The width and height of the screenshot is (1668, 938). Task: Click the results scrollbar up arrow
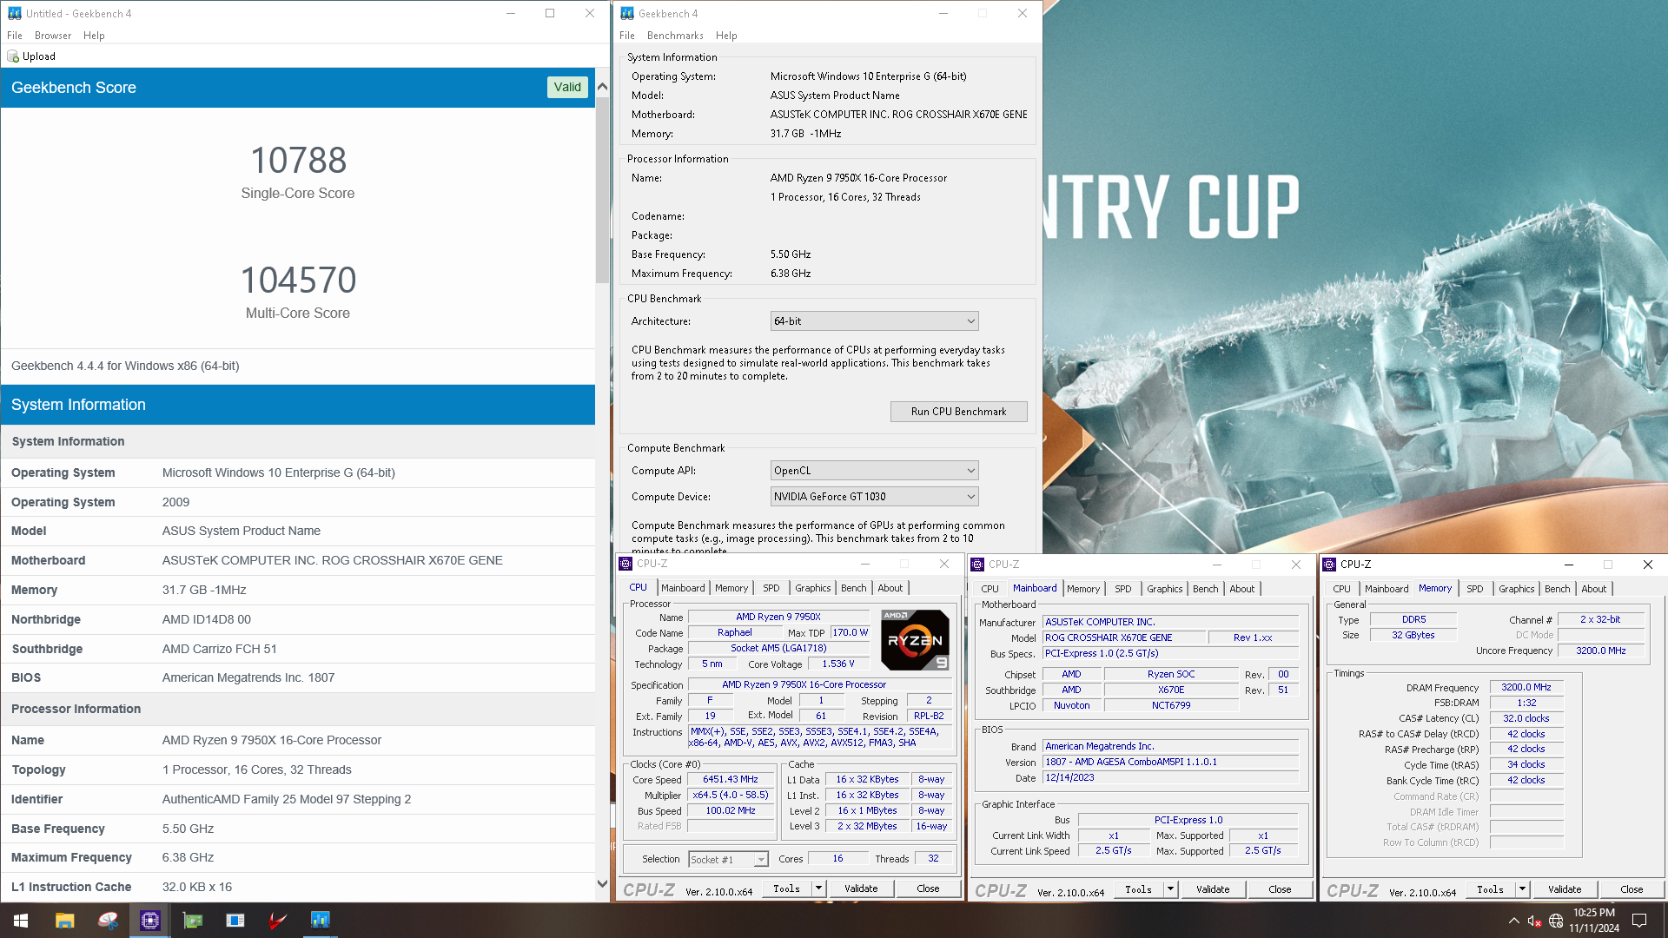[x=602, y=87]
